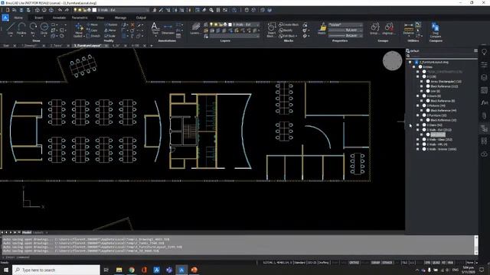Open the Layers panel button
The height and width of the screenshot is (275, 490).
click(x=196, y=28)
